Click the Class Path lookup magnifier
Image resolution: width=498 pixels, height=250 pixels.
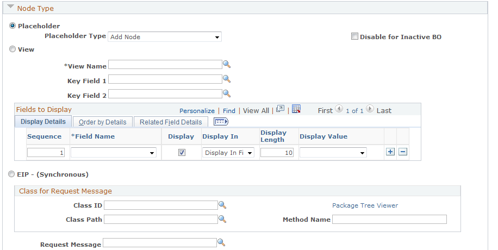[222, 219]
